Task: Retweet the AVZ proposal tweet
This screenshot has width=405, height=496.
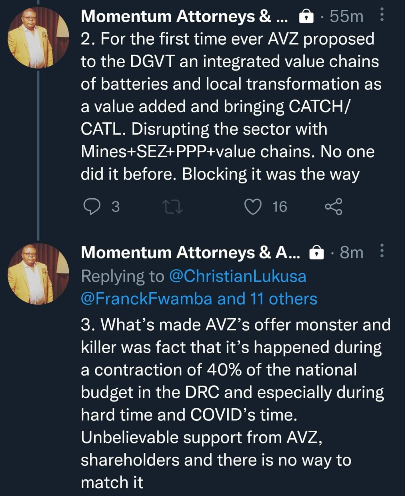Action: (x=172, y=207)
